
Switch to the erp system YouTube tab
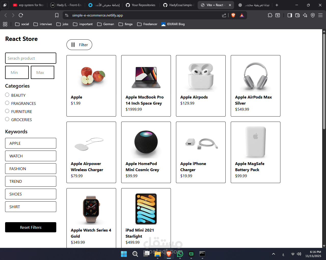pos(28,5)
